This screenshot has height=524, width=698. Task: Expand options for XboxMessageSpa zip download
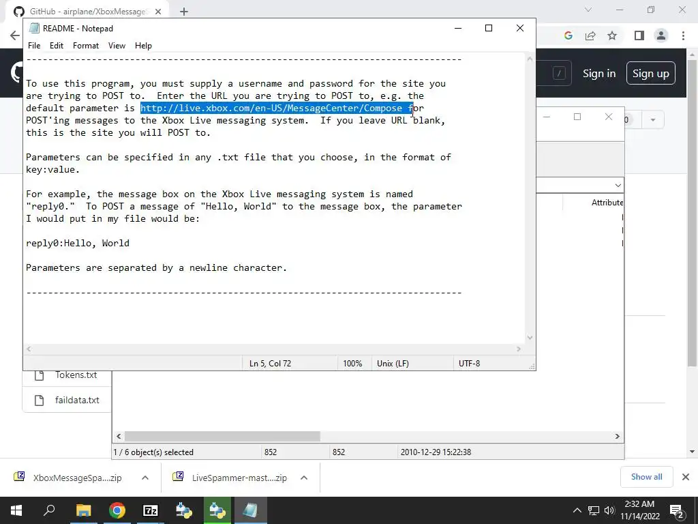click(x=145, y=478)
